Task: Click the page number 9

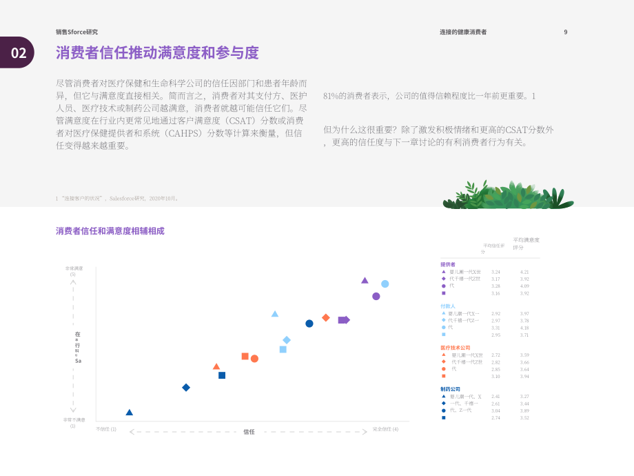Action: (x=566, y=32)
